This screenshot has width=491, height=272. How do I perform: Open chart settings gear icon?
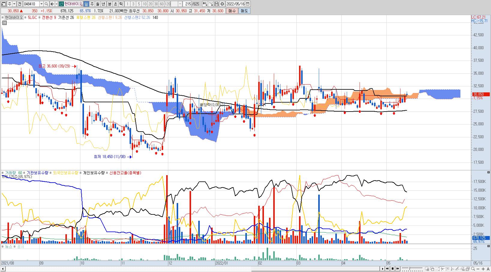[222, 4]
